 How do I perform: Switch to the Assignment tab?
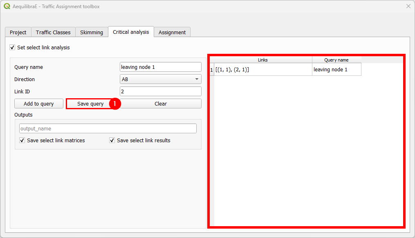pyautogui.click(x=172, y=32)
